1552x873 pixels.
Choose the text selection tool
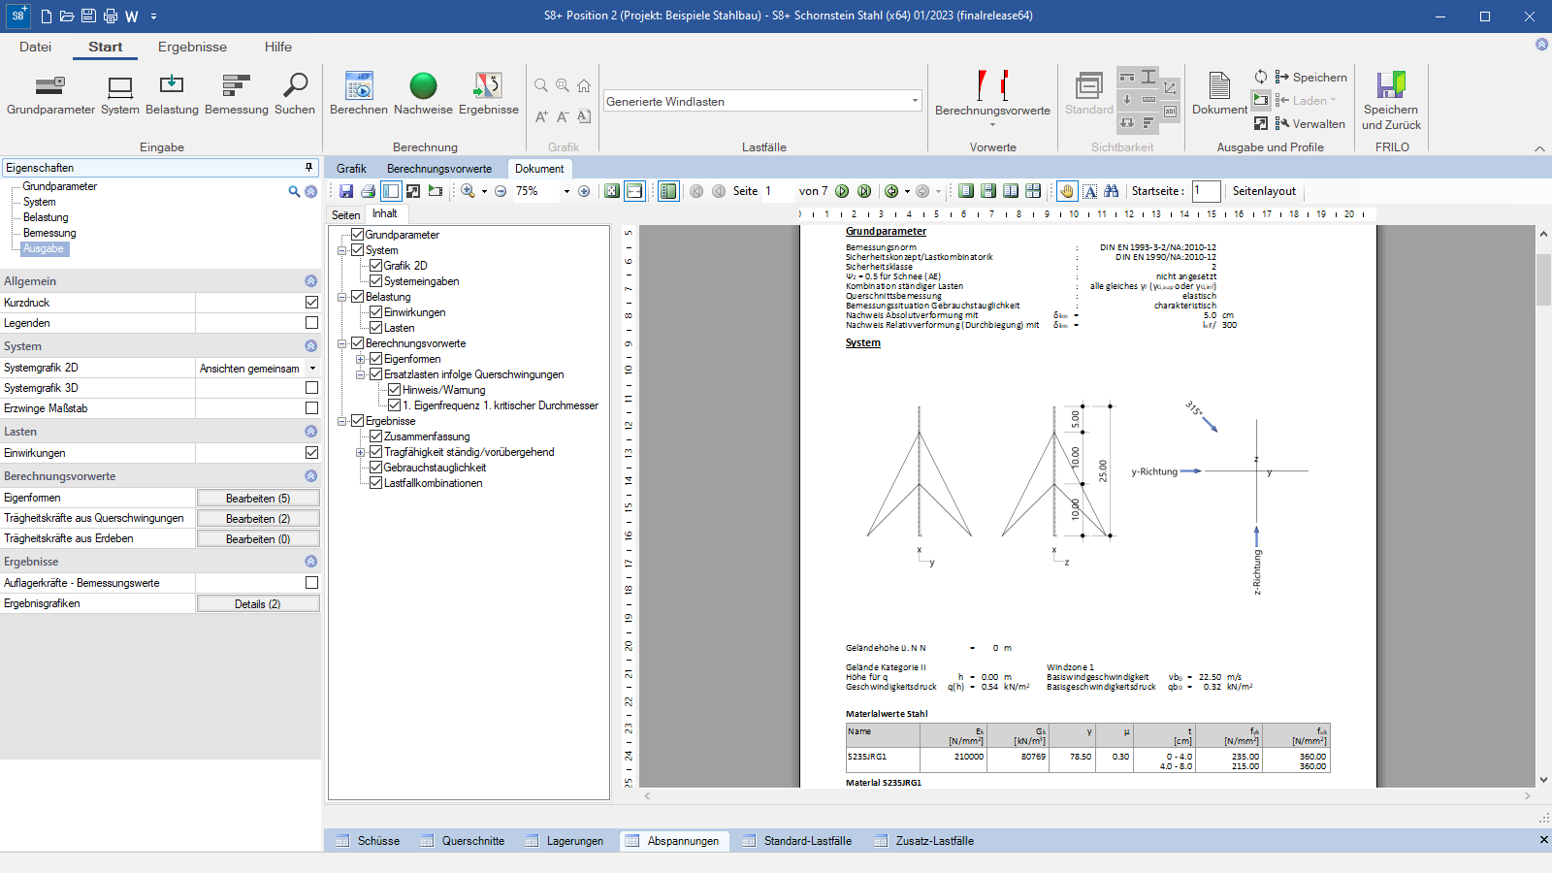pos(1089,191)
